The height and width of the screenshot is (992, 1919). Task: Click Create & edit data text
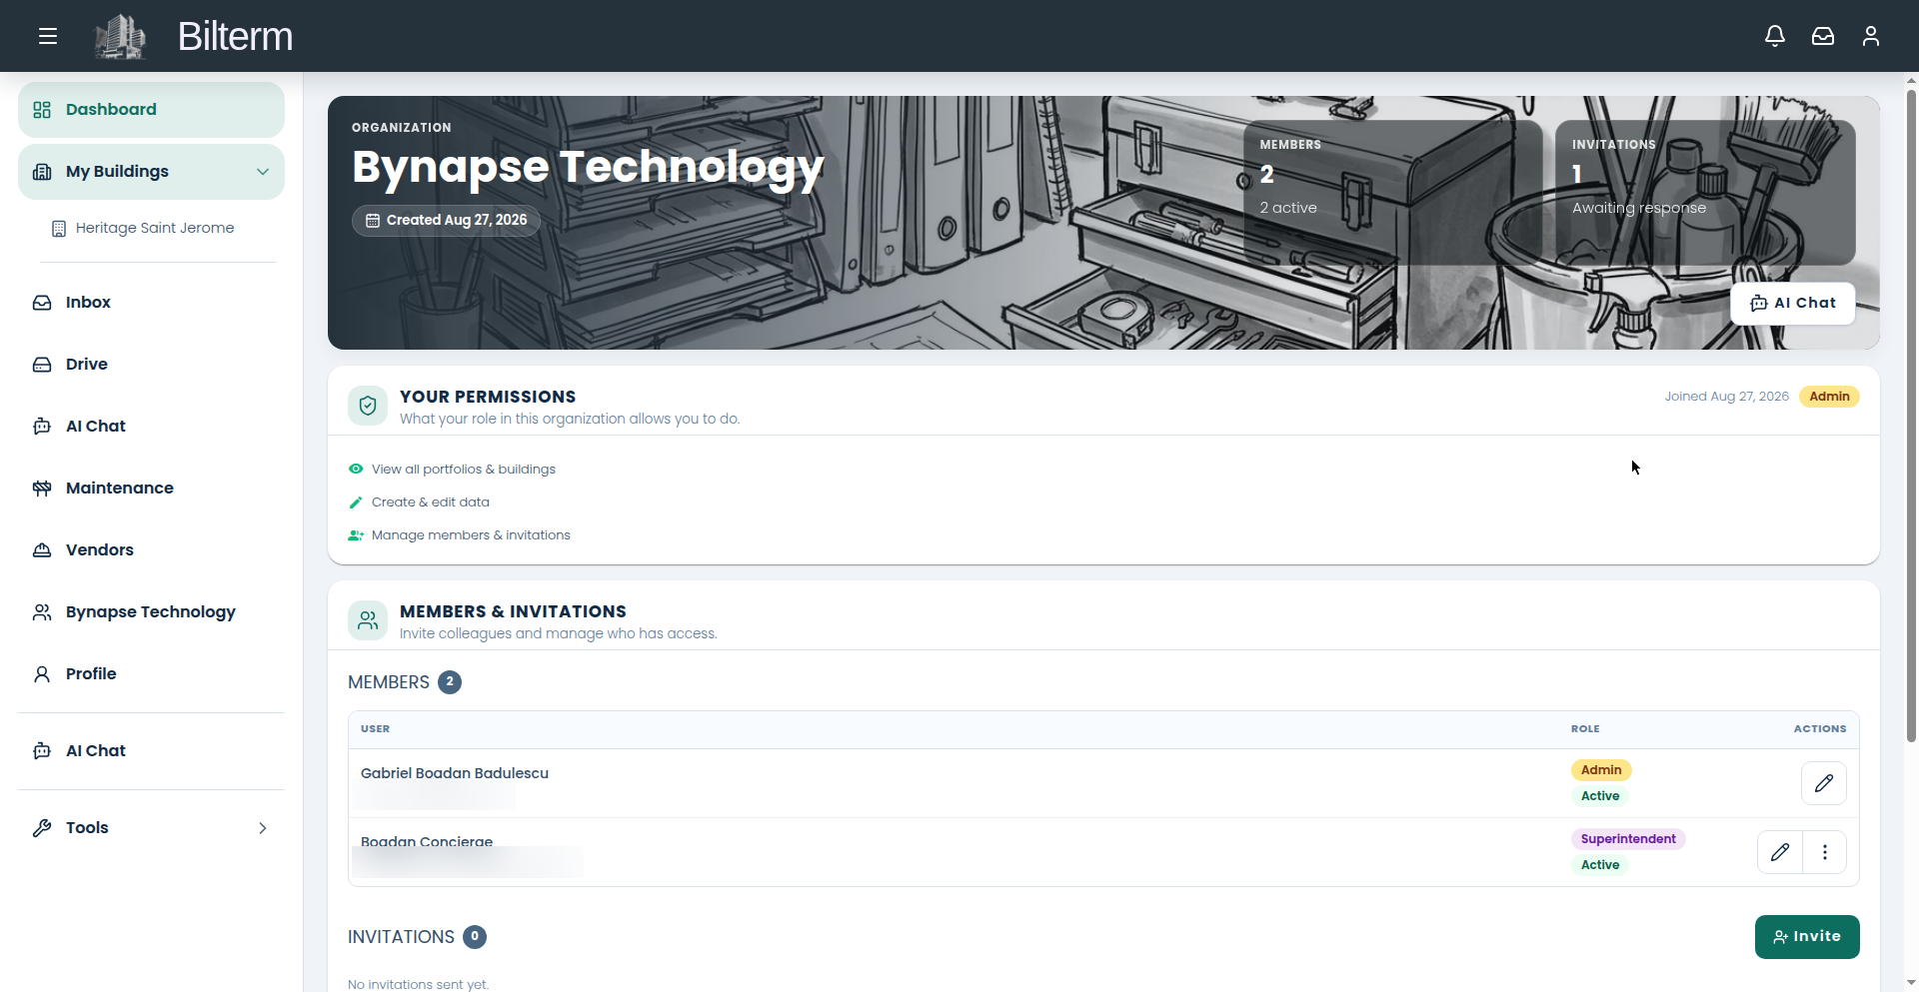pos(431,502)
